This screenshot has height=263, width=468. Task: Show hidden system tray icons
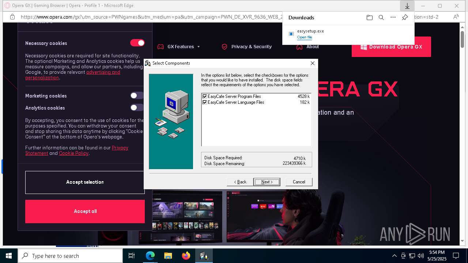394,256
